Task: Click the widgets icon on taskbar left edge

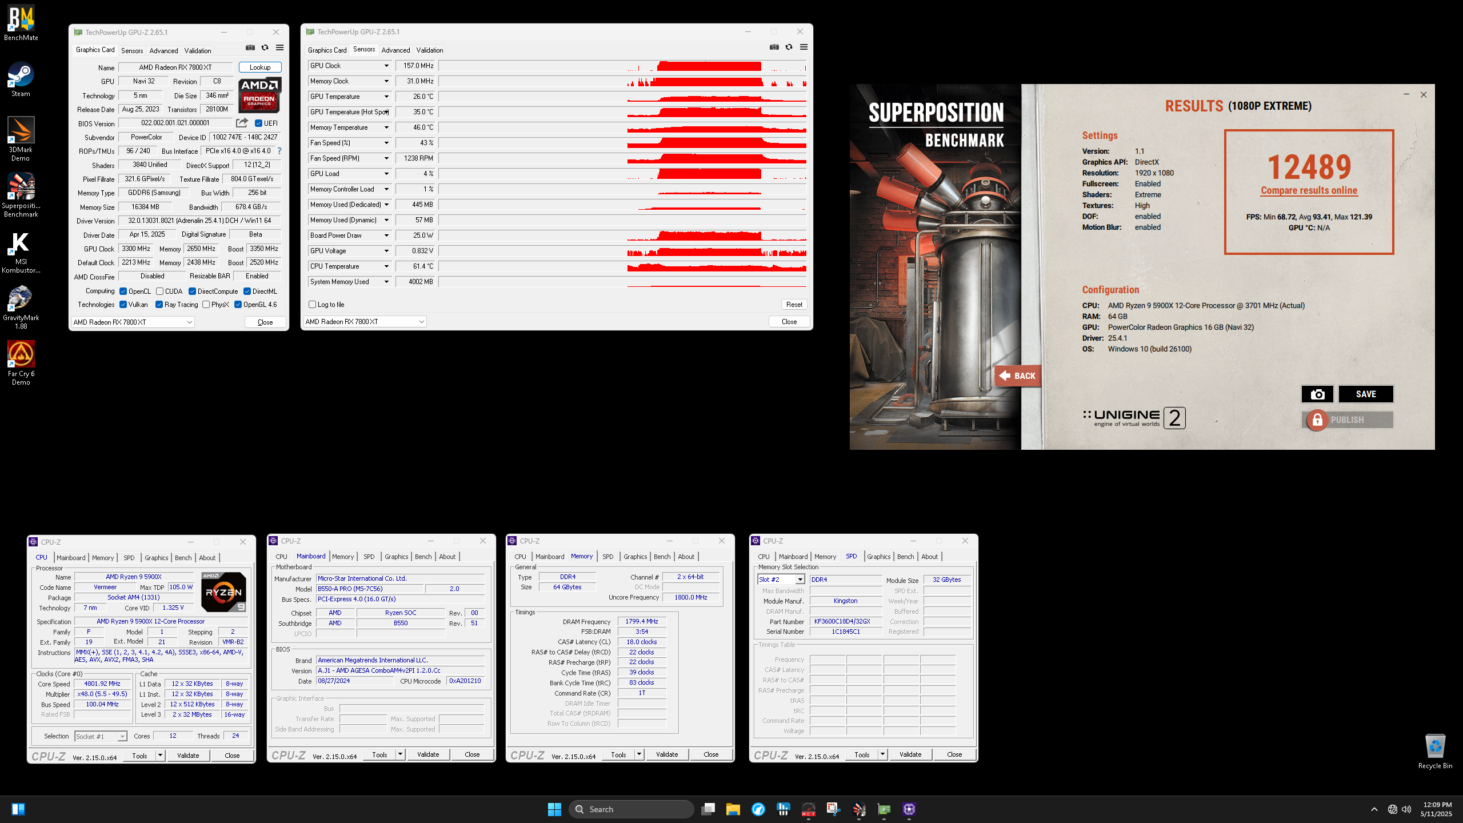Action: [18, 809]
